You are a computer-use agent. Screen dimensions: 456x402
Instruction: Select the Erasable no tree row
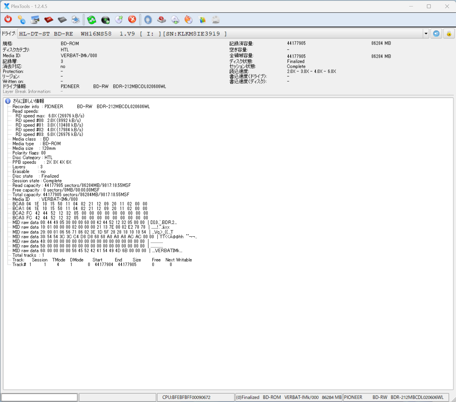29,171
